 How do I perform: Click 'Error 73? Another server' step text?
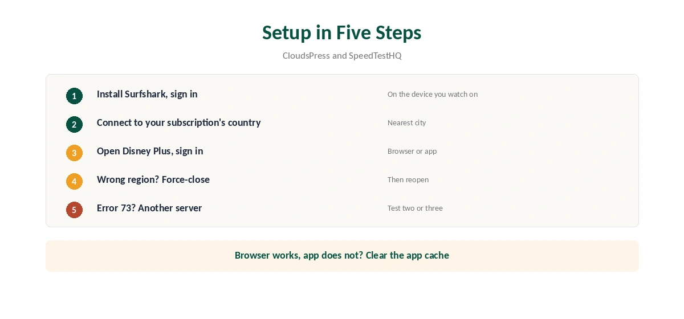149,208
